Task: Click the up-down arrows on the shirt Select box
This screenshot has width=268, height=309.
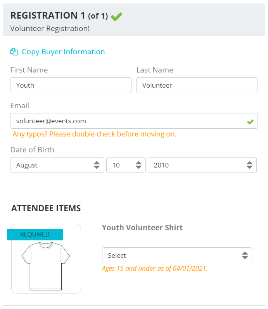Action: click(x=245, y=255)
